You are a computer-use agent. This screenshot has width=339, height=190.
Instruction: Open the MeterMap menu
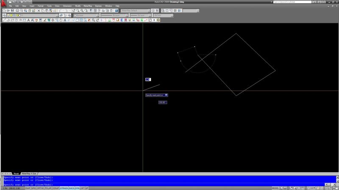[88, 6]
